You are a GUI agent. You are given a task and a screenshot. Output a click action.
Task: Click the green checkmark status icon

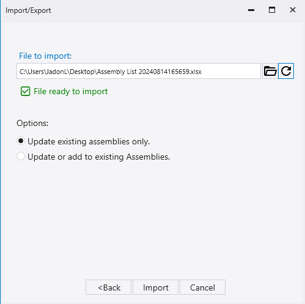[x=26, y=91]
